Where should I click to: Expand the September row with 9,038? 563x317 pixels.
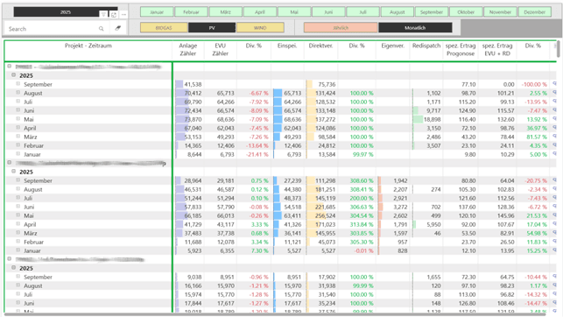[18, 277]
